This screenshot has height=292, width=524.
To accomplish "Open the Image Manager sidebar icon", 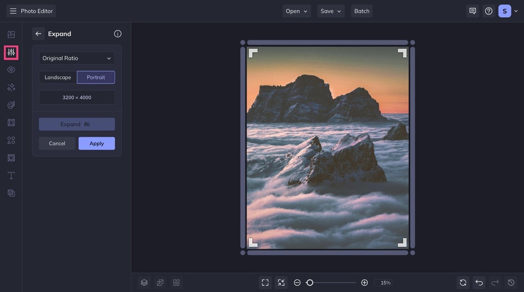I will click(x=11, y=34).
